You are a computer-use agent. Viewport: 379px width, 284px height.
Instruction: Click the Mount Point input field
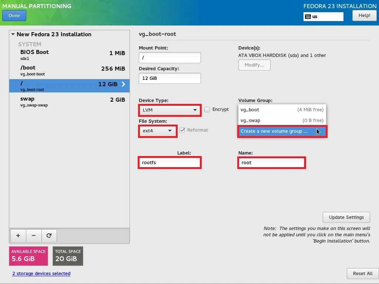point(170,58)
